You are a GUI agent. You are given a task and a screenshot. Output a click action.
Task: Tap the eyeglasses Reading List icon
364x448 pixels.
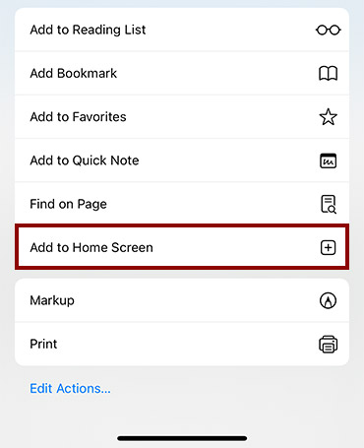328,30
